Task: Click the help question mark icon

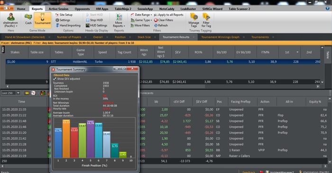Action: click(x=328, y=8)
